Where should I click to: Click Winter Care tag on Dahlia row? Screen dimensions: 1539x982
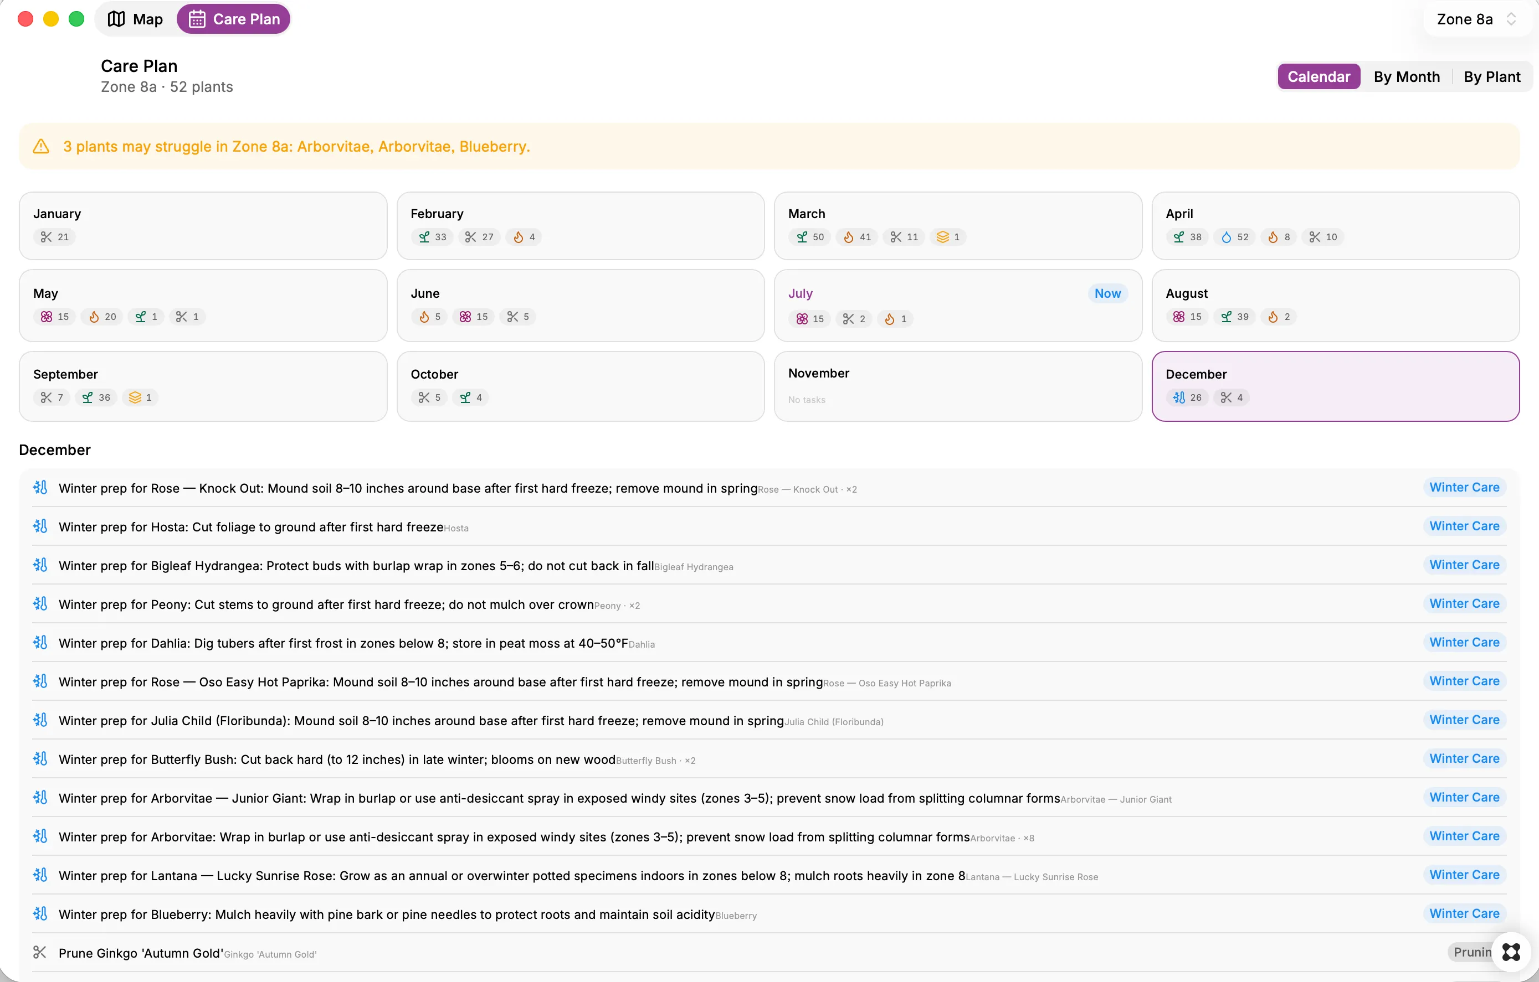(1464, 642)
